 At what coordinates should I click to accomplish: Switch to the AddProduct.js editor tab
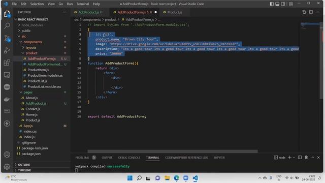point(90,12)
